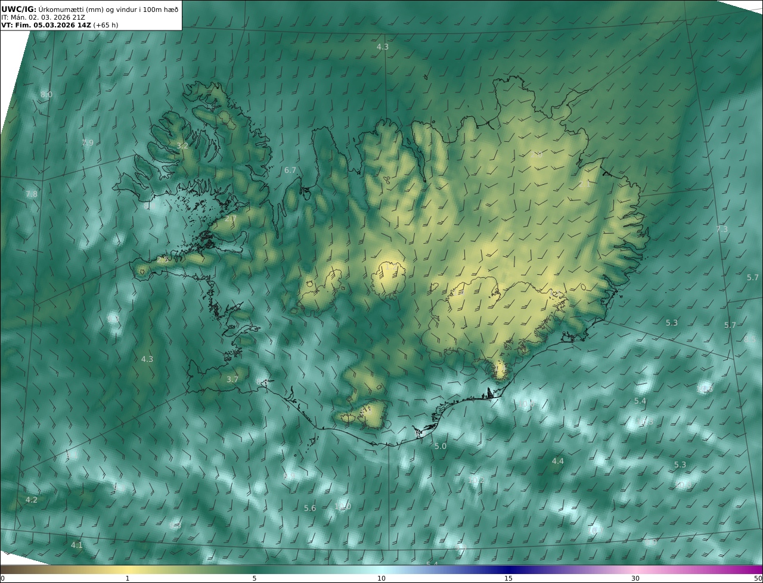The width and height of the screenshot is (763, 583).
Task: Click the map value '4.1'
Action: tap(77, 545)
